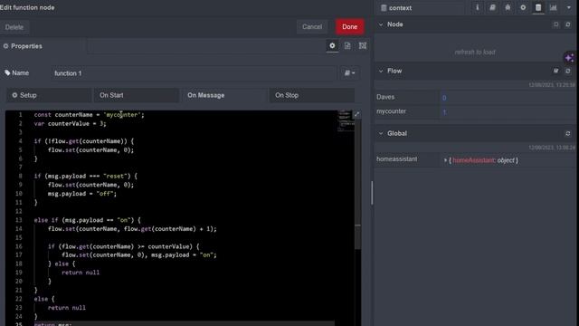
Task: Click code line 23 return null
Action: [67, 308]
